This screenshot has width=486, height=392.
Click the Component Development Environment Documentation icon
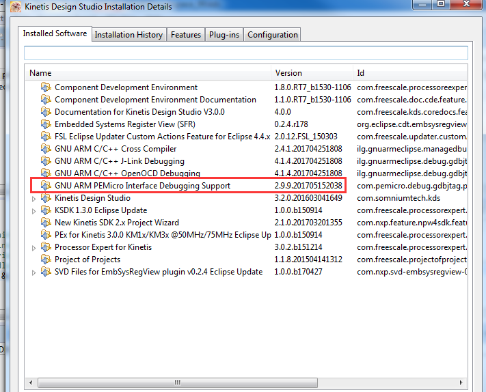[46, 100]
